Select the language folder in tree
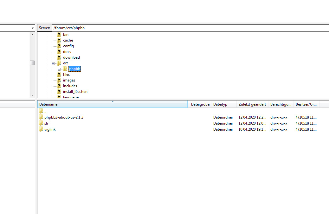The height and width of the screenshot is (214, 329). 71,97
